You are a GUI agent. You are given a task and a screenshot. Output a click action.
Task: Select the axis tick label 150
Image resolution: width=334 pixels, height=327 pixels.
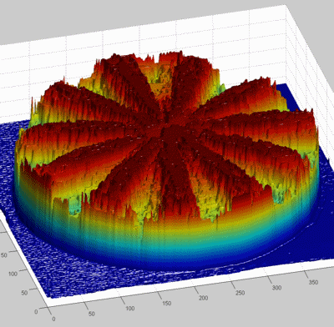pyautogui.click(x=166, y=303)
